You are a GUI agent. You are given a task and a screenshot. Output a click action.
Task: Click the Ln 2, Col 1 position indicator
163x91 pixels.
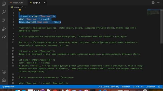point(108,87)
